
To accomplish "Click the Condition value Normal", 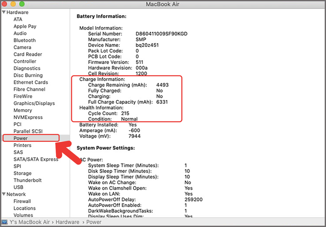I will click(x=129, y=119).
